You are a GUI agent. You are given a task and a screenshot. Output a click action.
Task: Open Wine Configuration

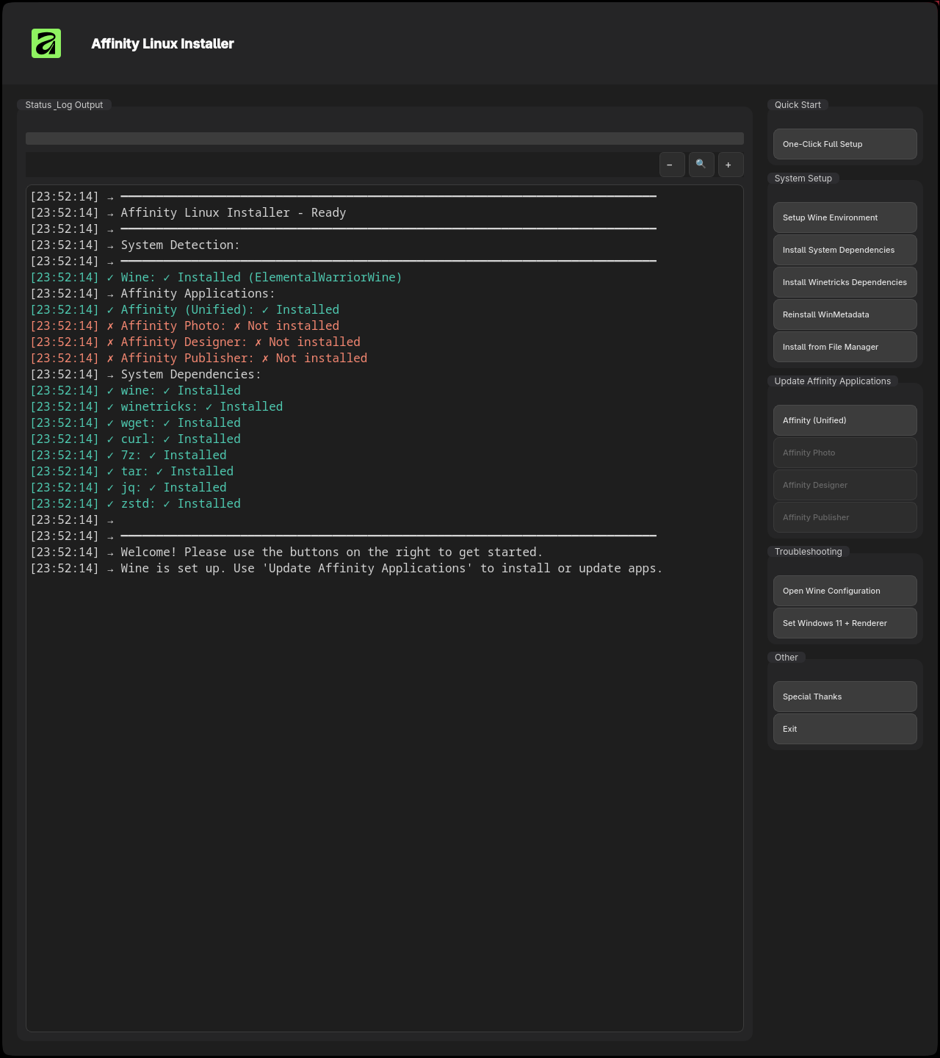point(845,591)
